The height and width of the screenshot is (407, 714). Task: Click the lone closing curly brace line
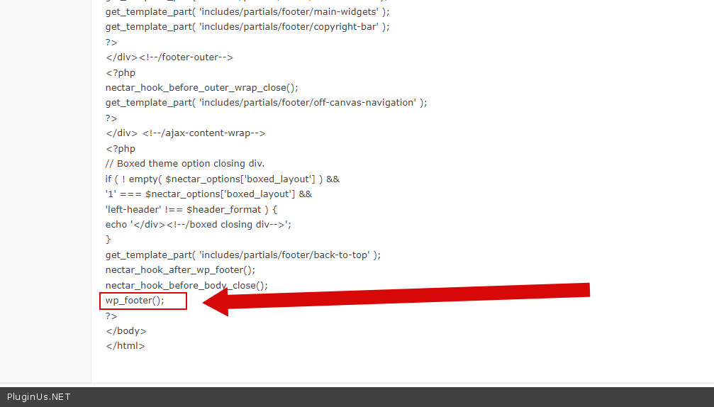point(108,240)
